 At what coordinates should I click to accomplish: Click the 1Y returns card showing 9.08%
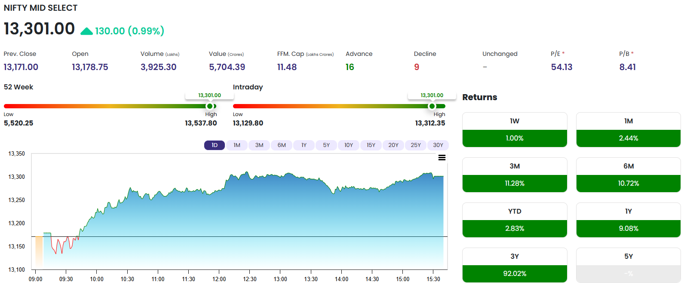(629, 220)
